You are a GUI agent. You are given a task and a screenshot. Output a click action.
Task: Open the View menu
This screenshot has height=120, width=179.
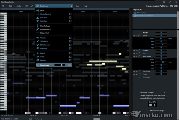pyautogui.click(x=77, y=6)
